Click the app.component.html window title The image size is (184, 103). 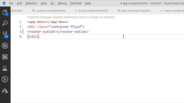pyautogui.click(x=152, y=3)
